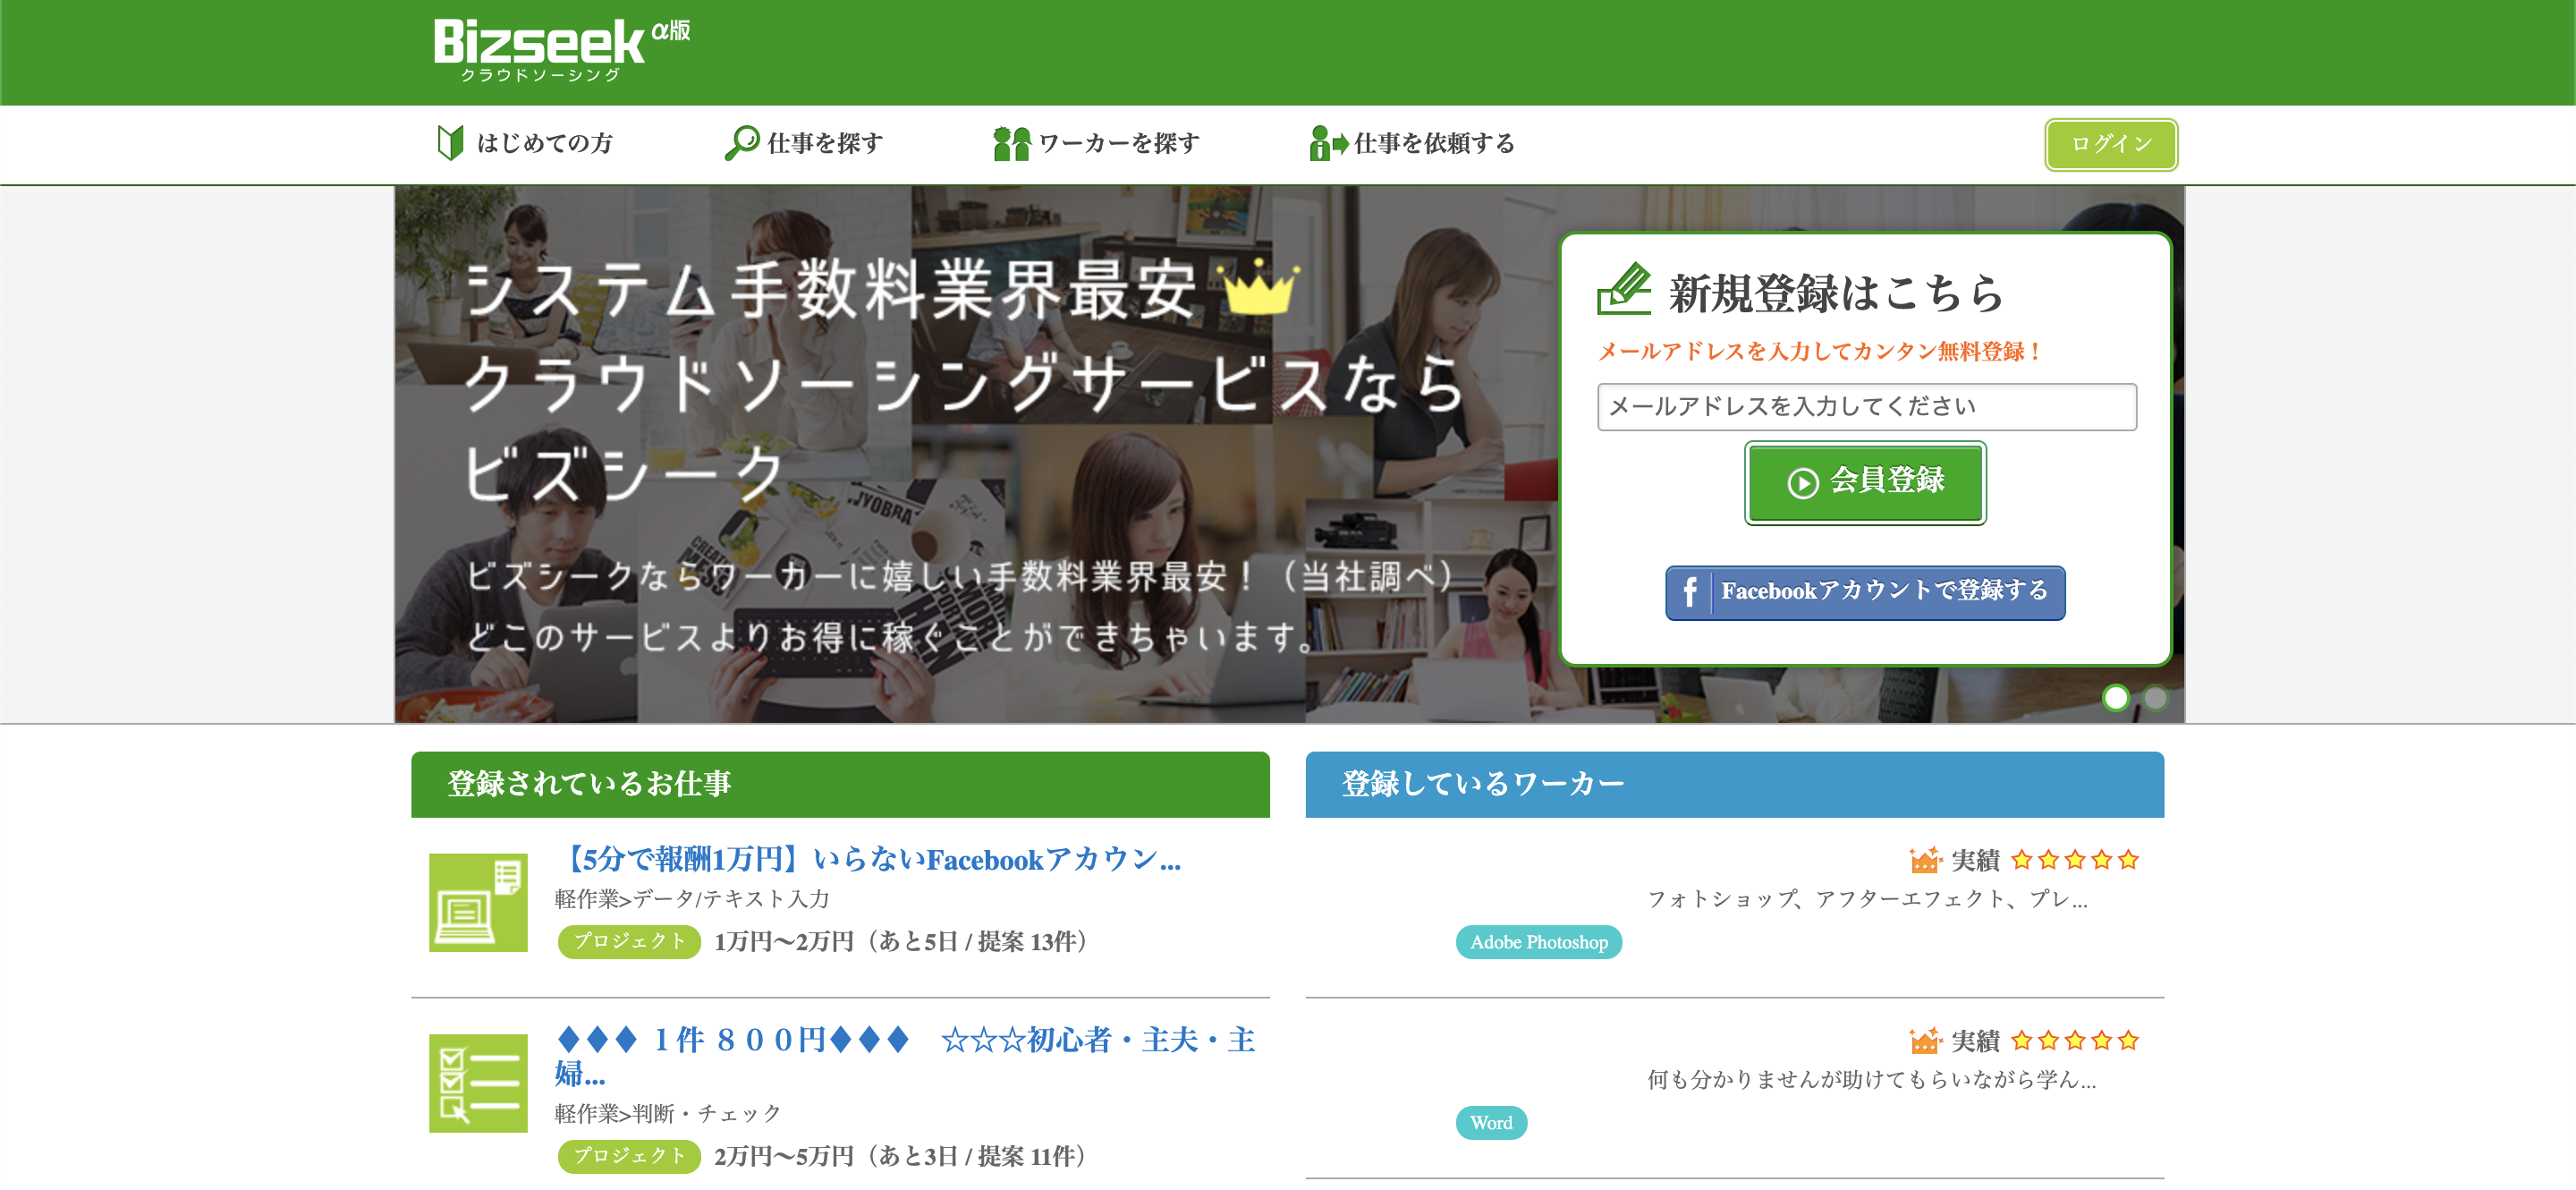
Task: Click the Adobe Photoshop skill tag
Action: [1538, 942]
